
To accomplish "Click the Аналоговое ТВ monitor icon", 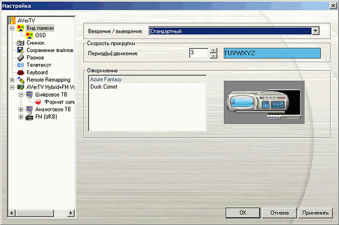I will [29, 110].
